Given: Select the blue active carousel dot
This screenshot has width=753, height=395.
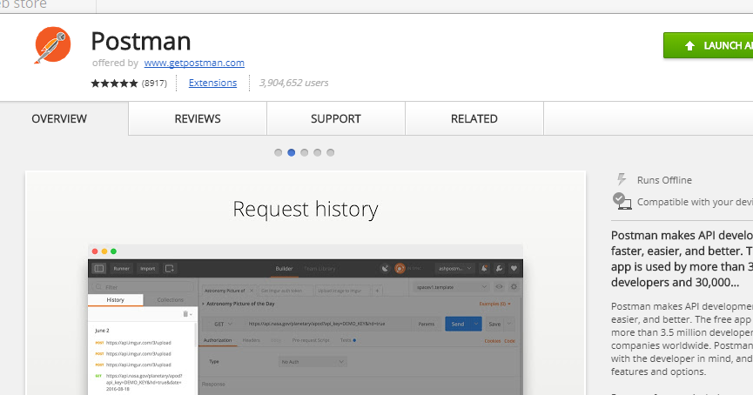Looking at the screenshot, I should [291, 152].
